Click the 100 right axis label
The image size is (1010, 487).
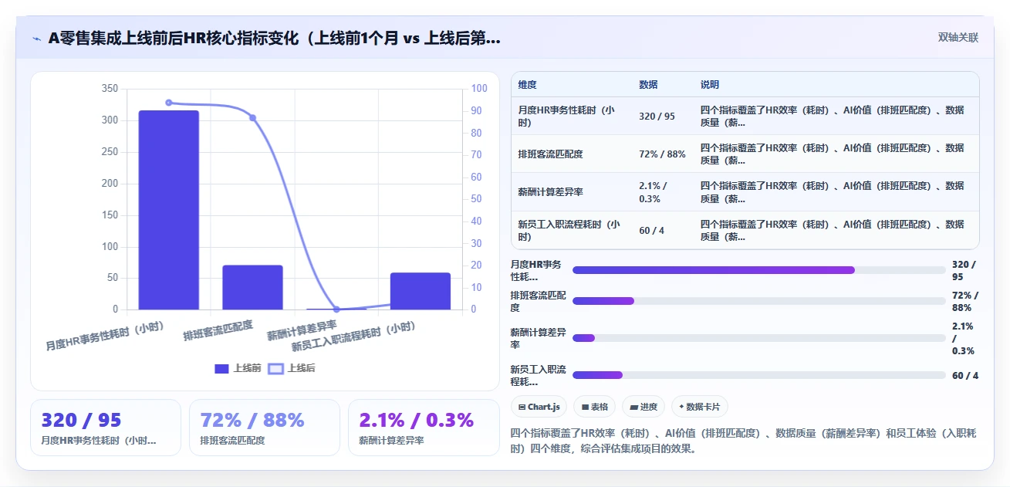pos(479,89)
